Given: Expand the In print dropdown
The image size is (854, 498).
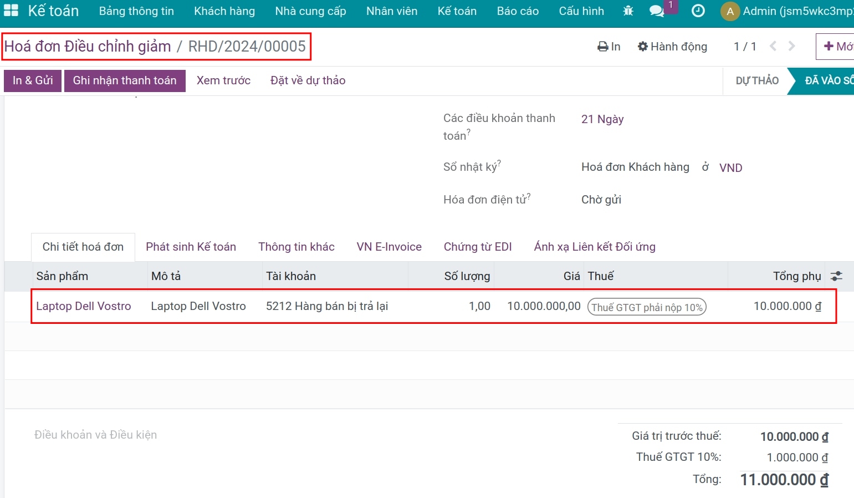Looking at the screenshot, I should point(608,47).
